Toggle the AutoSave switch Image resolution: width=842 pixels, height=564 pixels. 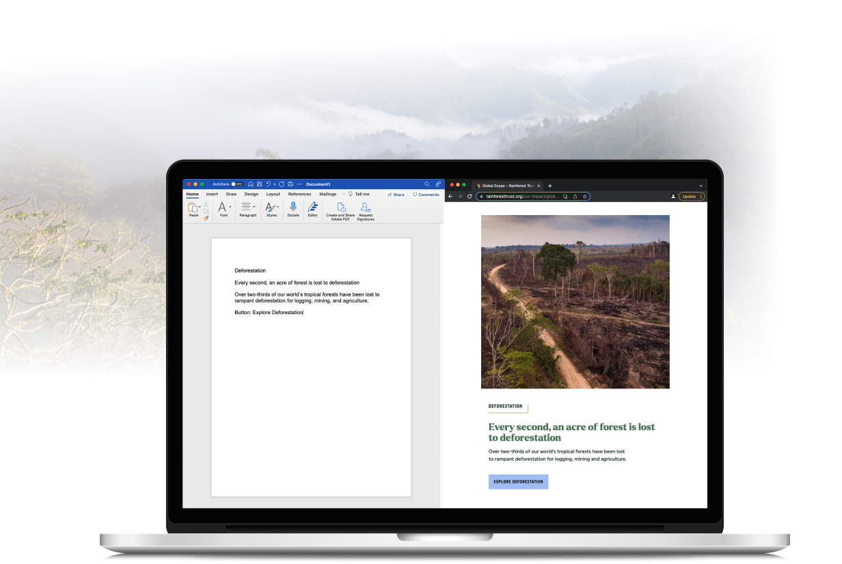click(236, 184)
